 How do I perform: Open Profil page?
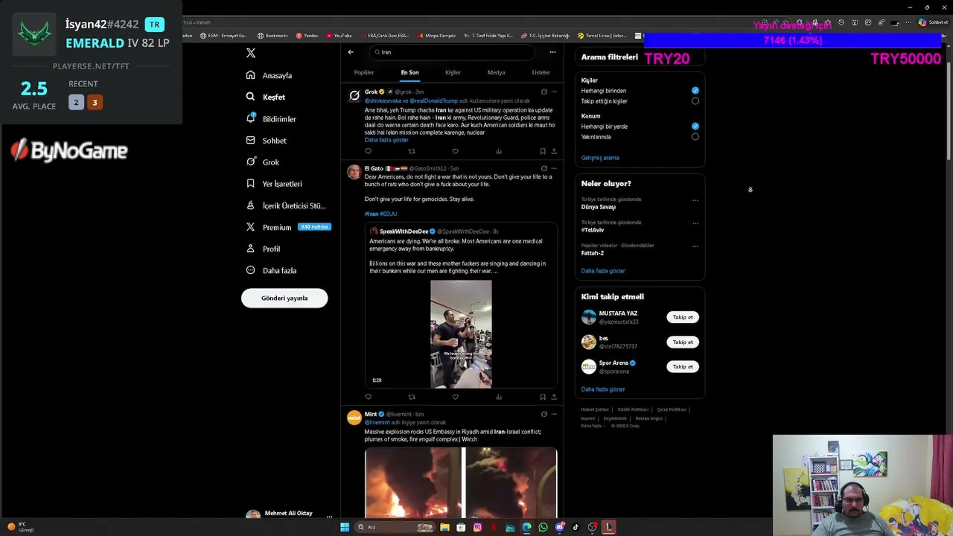[x=264, y=249]
